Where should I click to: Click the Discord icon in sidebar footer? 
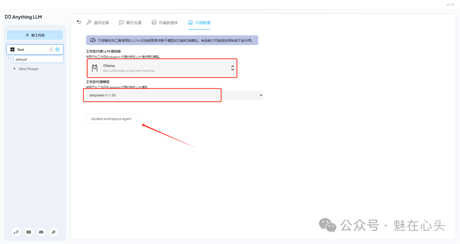tap(41, 232)
